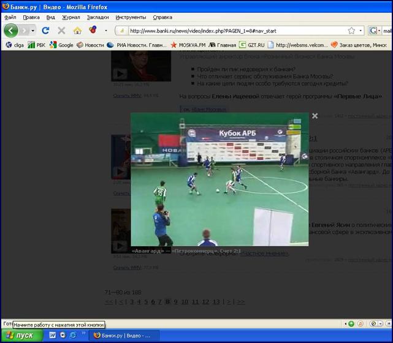Click the greyed-out Forward arrow
The height and width of the screenshot is (343, 393).
click(x=25, y=31)
